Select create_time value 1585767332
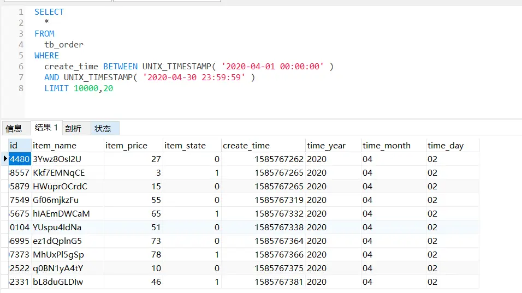Screen dimensions: 522x293 click(x=263, y=214)
